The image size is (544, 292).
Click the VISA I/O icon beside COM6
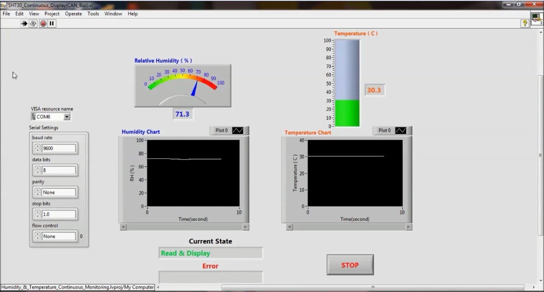point(34,116)
